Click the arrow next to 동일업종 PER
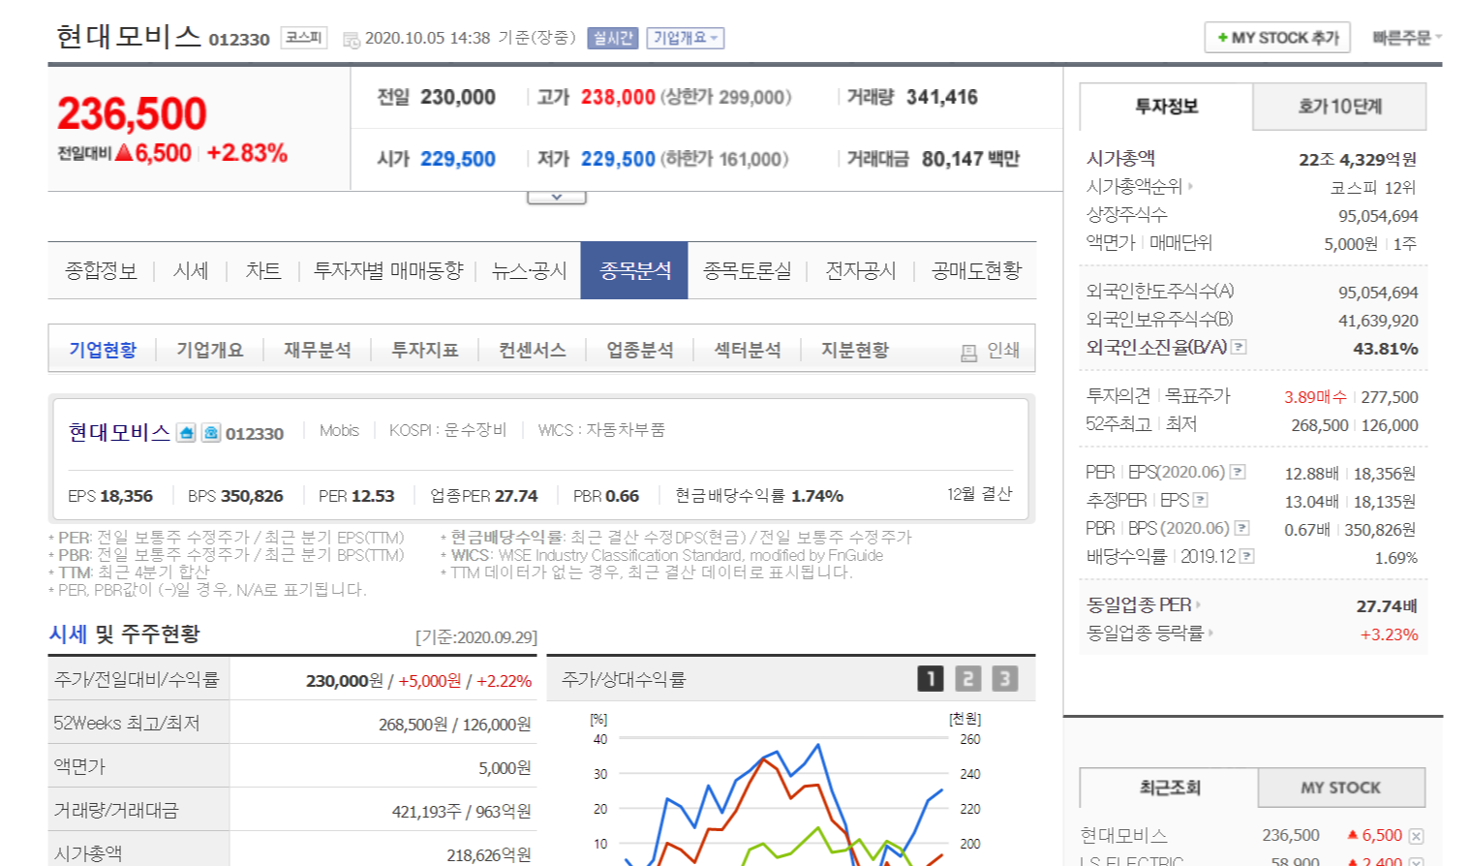Image resolution: width=1470 pixels, height=866 pixels. point(1199,604)
